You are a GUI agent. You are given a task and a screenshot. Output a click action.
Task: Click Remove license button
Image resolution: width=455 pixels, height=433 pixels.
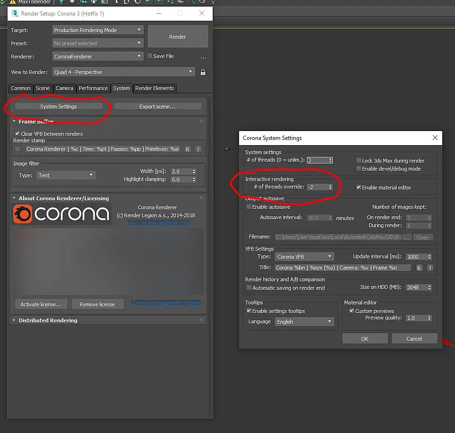97,304
